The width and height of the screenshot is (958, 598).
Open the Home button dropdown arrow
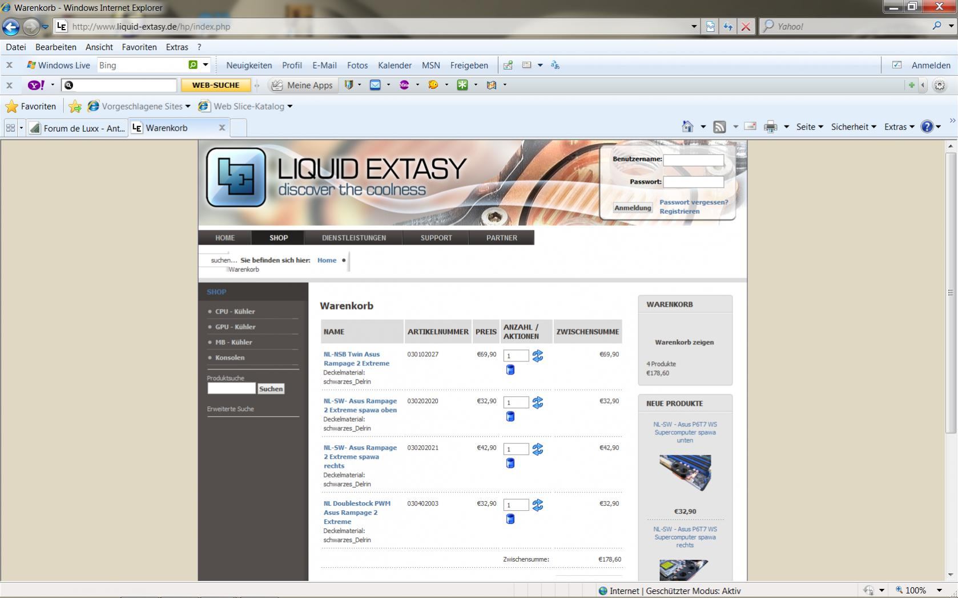tap(703, 127)
